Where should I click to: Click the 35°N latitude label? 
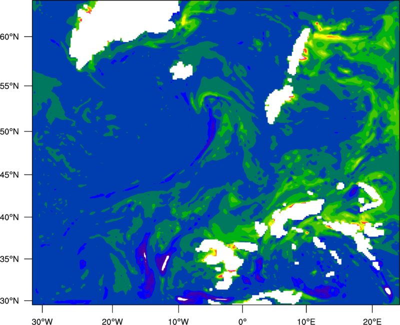click(x=9, y=259)
